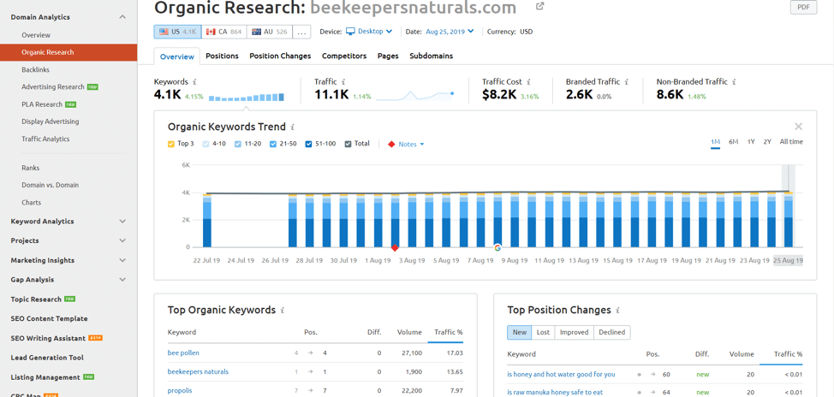Click the info icon beside Branded Traffic
834x397 pixels.
627,82
